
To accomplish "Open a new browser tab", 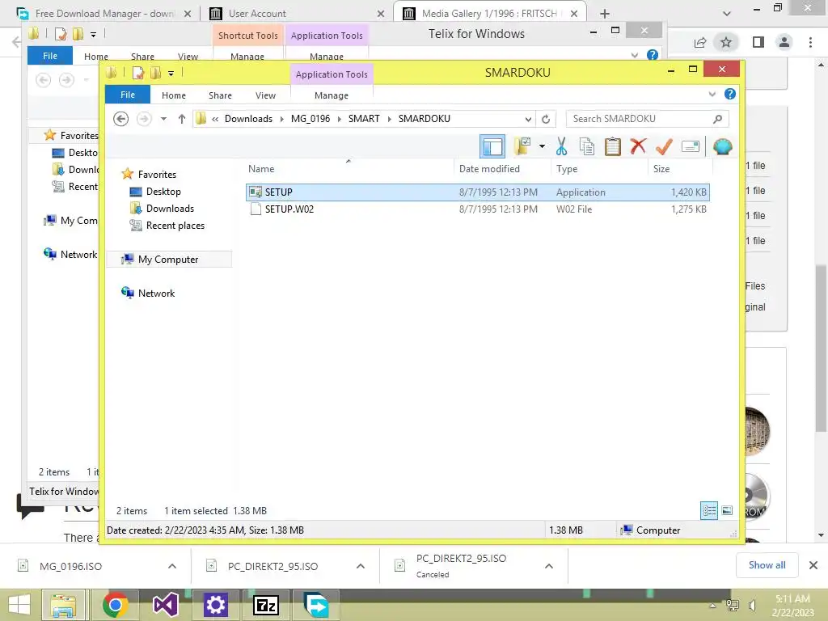I will pyautogui.click(x=605, y=14).
